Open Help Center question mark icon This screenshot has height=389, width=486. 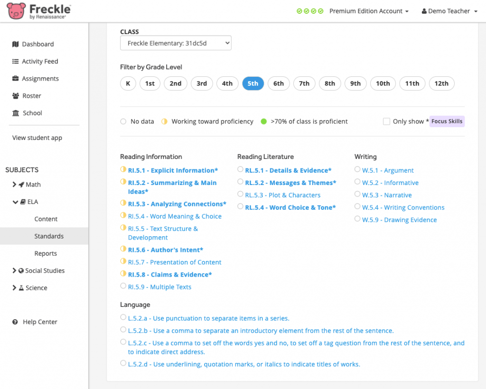tap(16, 322)
